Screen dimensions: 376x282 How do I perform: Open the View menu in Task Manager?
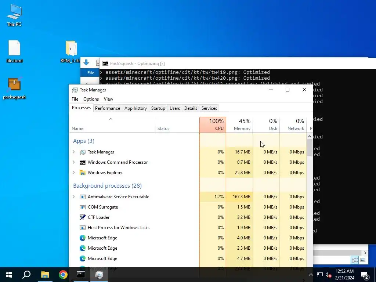(x=108, y=99)
